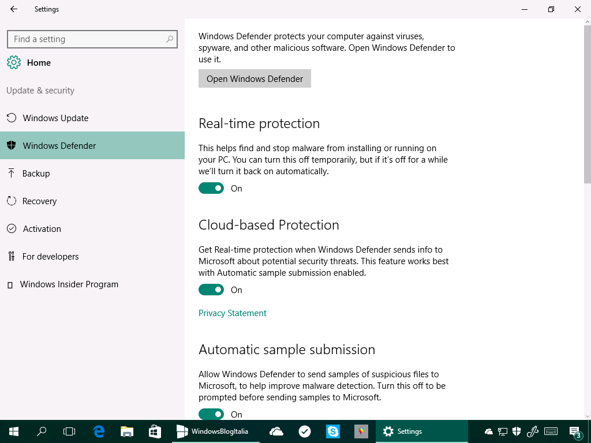Open the Privacy Statement link
Image resolution: width=591 pixels, height=443 pixels.
[233, 313]
